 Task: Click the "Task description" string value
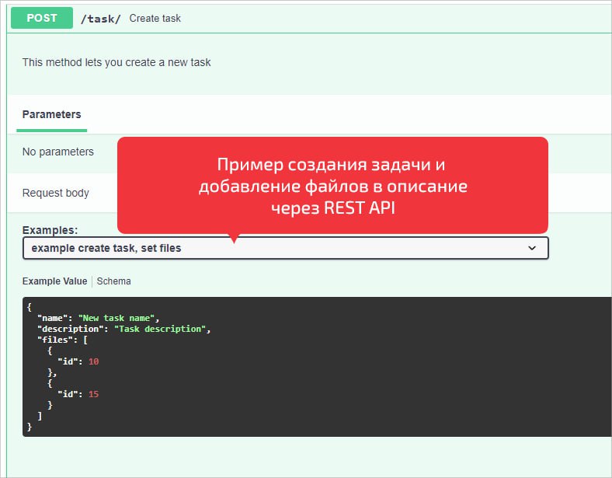[161, 329]
